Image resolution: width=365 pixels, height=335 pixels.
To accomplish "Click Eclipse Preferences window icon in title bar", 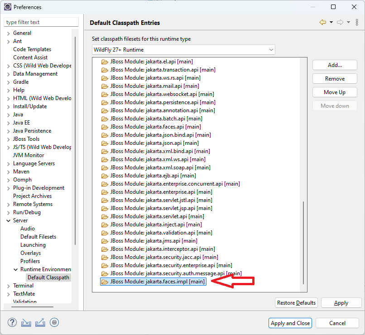I will point(7,7).
